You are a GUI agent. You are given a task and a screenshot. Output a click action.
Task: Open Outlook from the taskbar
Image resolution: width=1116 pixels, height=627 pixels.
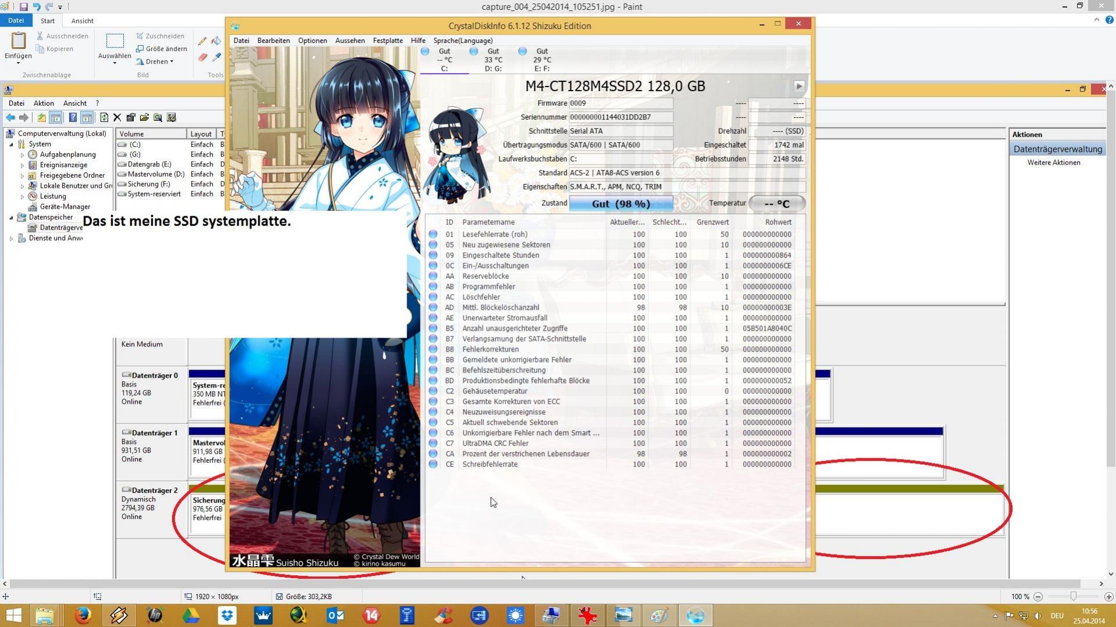[335, 615]
